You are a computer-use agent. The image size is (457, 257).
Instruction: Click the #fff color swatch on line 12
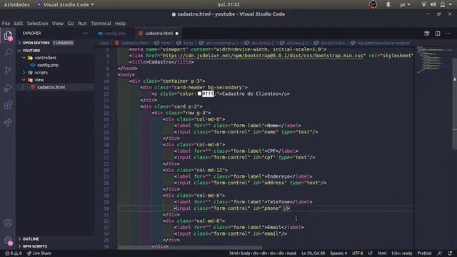[x=199, y=94]
